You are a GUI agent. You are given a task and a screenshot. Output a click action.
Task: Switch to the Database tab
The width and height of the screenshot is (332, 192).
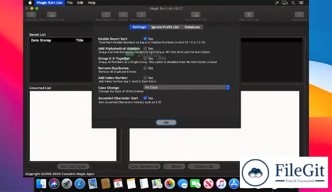[192, 27]
